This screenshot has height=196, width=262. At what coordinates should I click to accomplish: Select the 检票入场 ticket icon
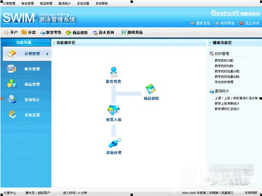point(113,110)
